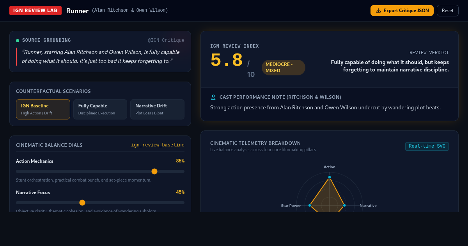This screenshot has width=468, height=246.
Task: Click the CINEMATIC TELEMETRY BREAKDOWN heading
Action: point(255,143)
